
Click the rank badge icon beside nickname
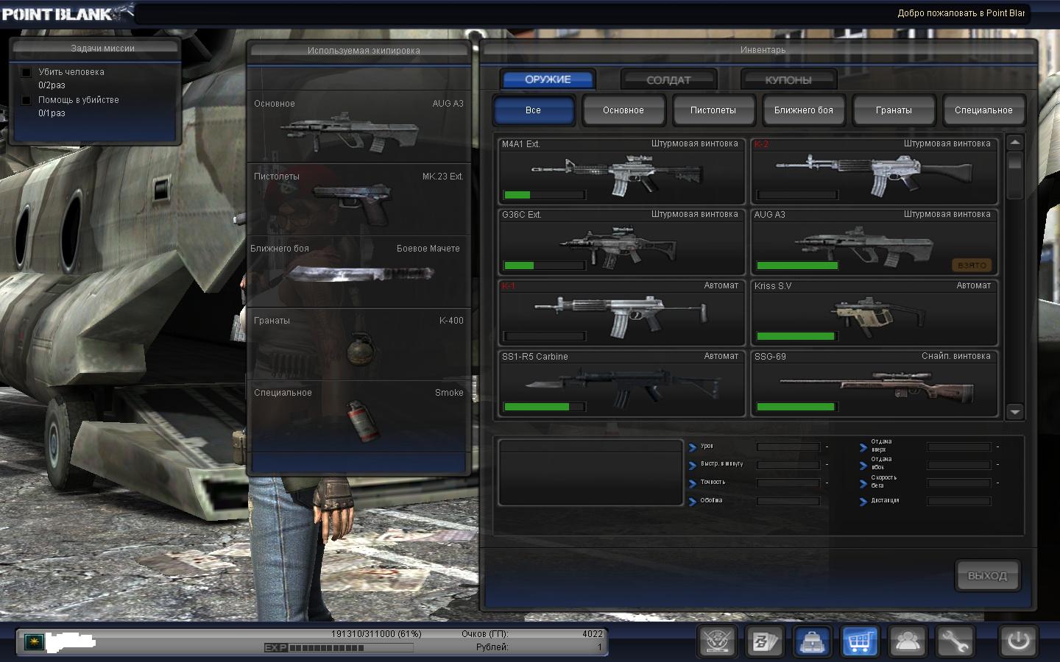click(32, 641)
